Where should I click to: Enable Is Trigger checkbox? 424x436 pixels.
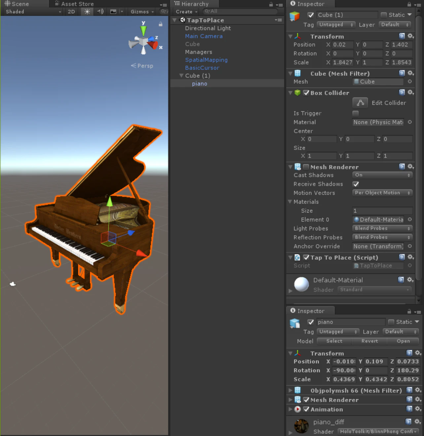pos(356,113)
